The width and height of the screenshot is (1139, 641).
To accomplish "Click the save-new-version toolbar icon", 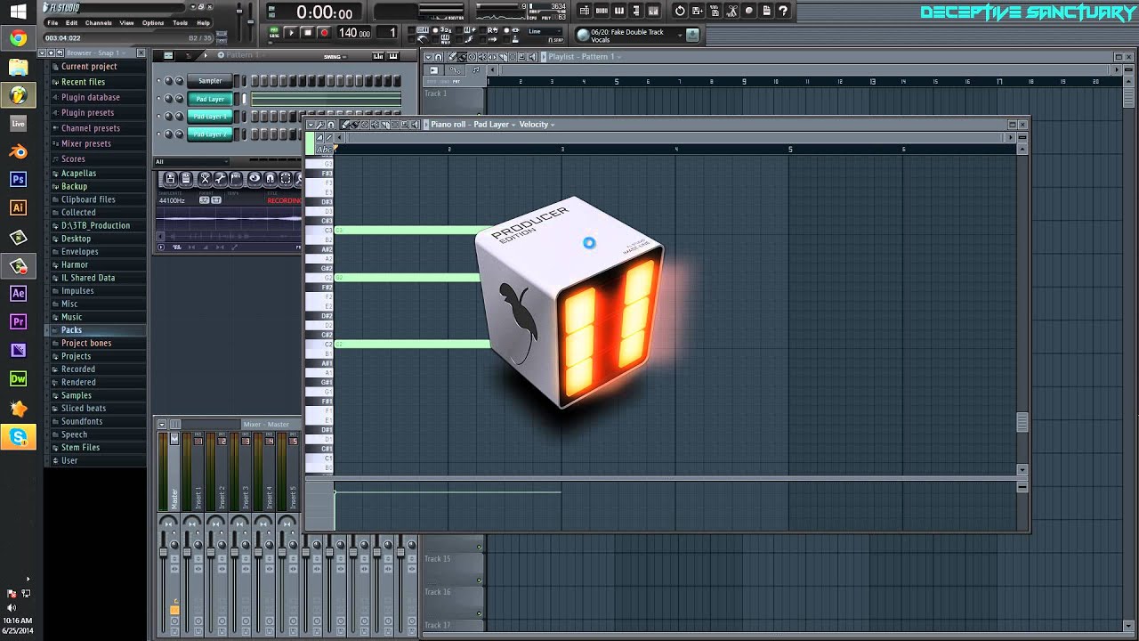I will click(x=698, y=11).
